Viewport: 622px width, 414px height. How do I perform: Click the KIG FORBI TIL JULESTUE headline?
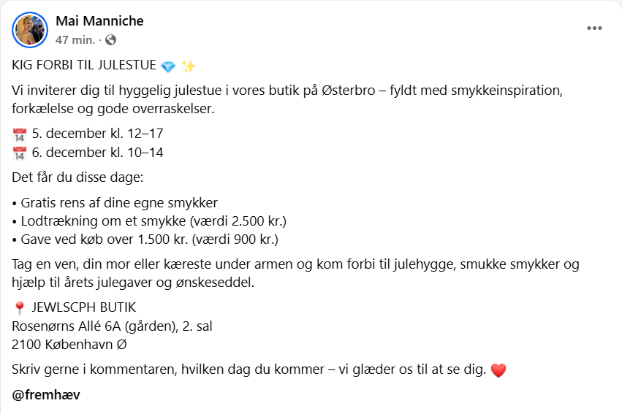84,65
